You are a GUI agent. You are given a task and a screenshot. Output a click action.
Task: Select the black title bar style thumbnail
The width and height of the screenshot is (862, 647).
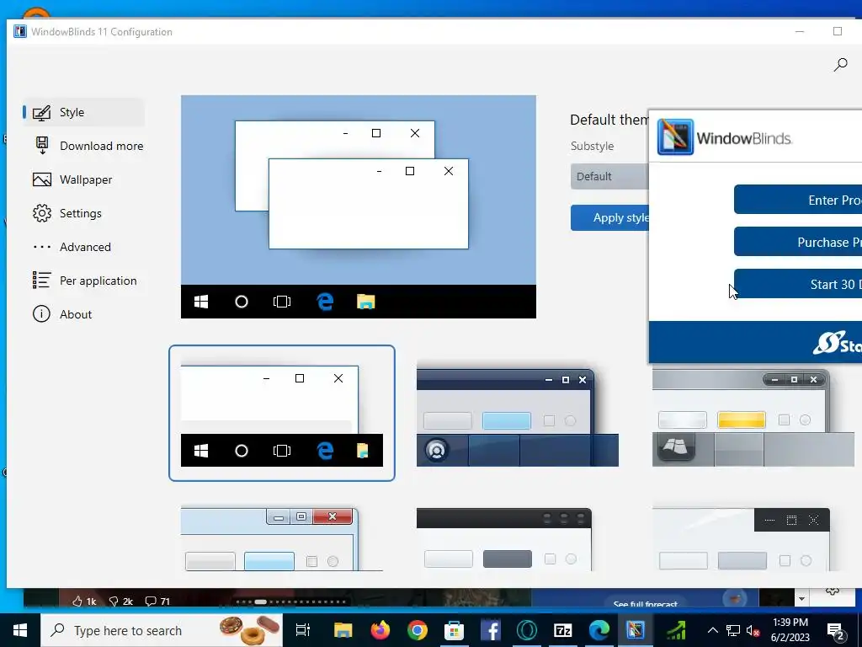504,539
